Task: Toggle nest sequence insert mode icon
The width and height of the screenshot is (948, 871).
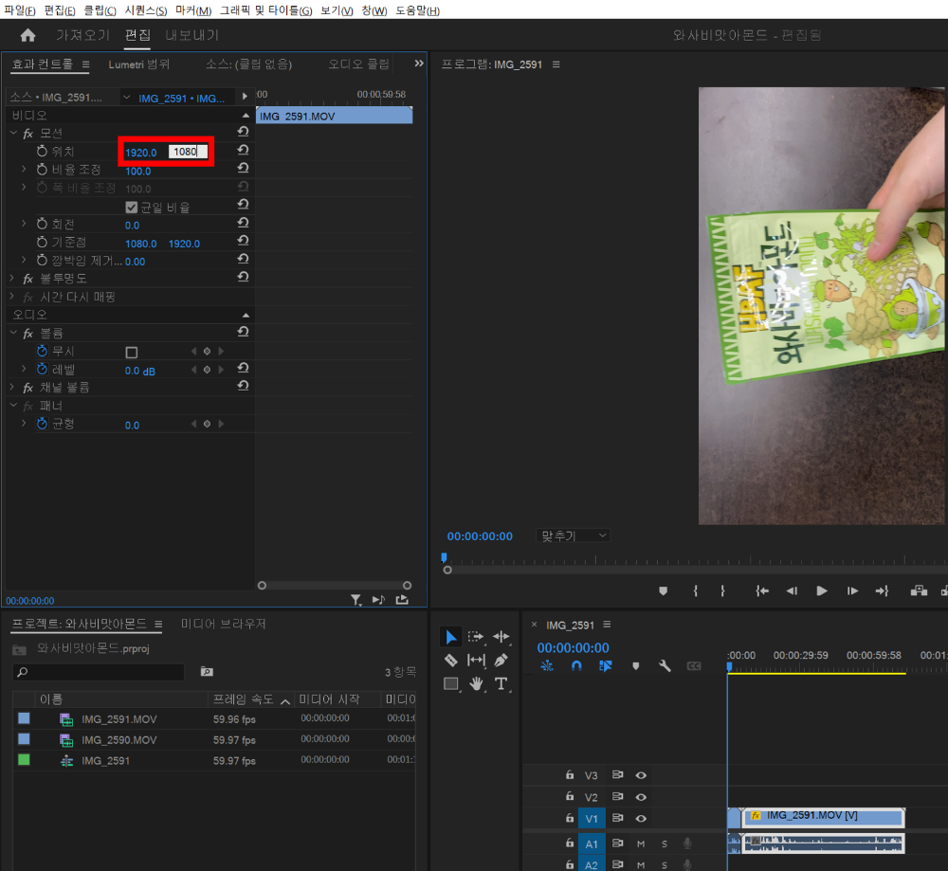Action: click(547, 665)
